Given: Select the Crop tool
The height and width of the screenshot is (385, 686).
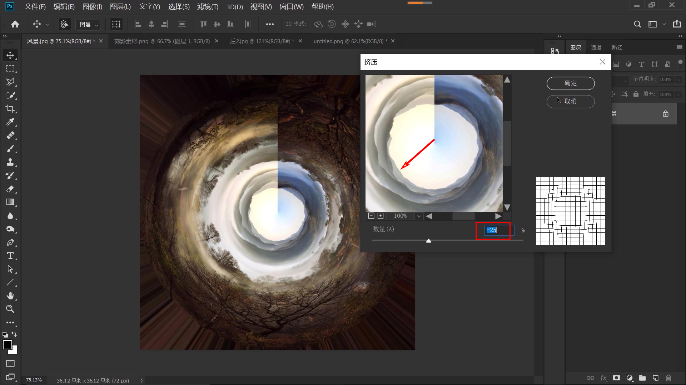Looking at the screenshot, I should click(10, 109).
